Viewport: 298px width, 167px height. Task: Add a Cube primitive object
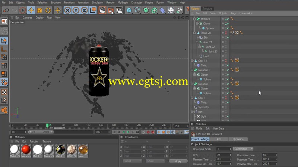click(x=129, y=10)
